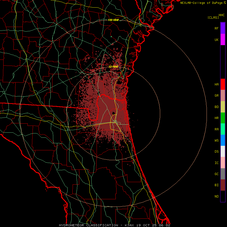Viewport: 227px width, 227px height.
Task: Click the WS legend label
Action: [216, 140]
